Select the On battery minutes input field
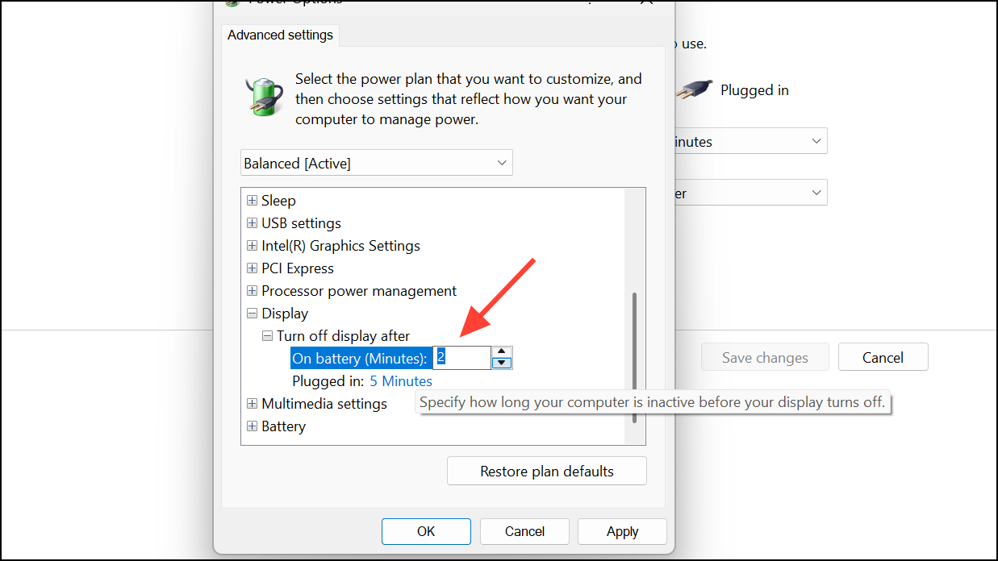This screenshot has height=561, width=998. pos(461,357)
